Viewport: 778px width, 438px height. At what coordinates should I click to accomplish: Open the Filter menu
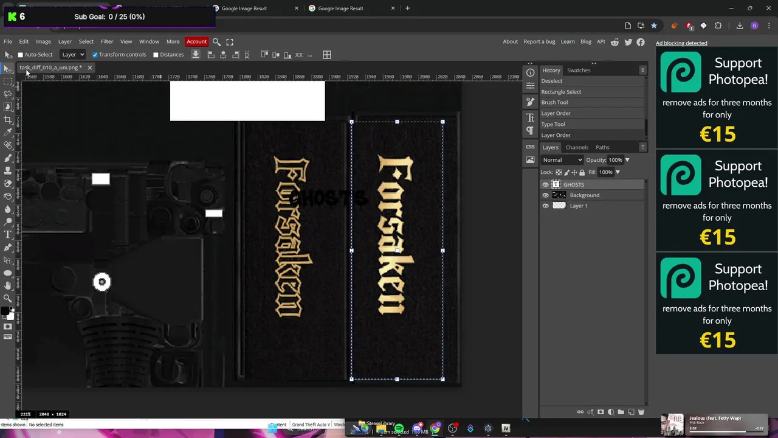click(107, 41)
